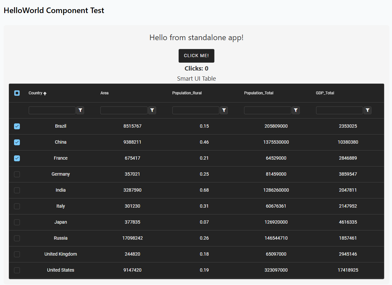This screenshot has height=285, width=392.
Task: Check the United States row checkbox
Action: pos(17,270)
